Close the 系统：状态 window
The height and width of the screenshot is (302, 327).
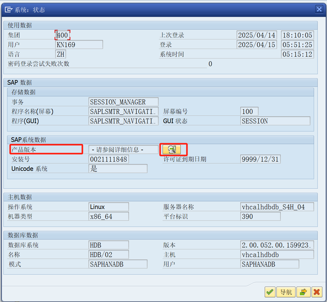[319, 9]
